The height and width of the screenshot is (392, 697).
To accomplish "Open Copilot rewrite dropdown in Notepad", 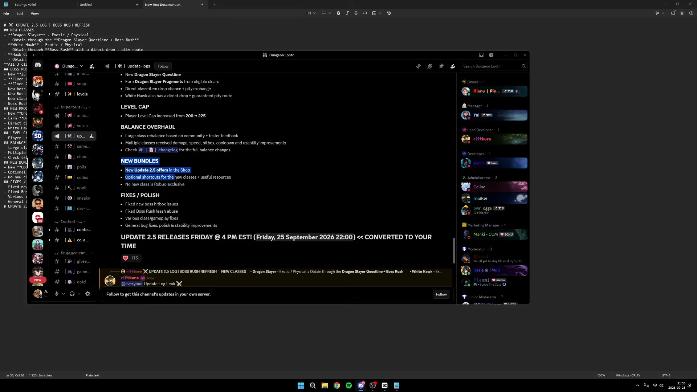I will point(660,13).
